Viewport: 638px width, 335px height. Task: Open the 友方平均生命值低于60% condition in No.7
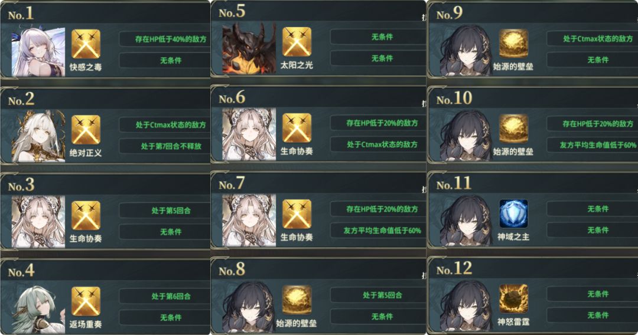click(378, 230)
